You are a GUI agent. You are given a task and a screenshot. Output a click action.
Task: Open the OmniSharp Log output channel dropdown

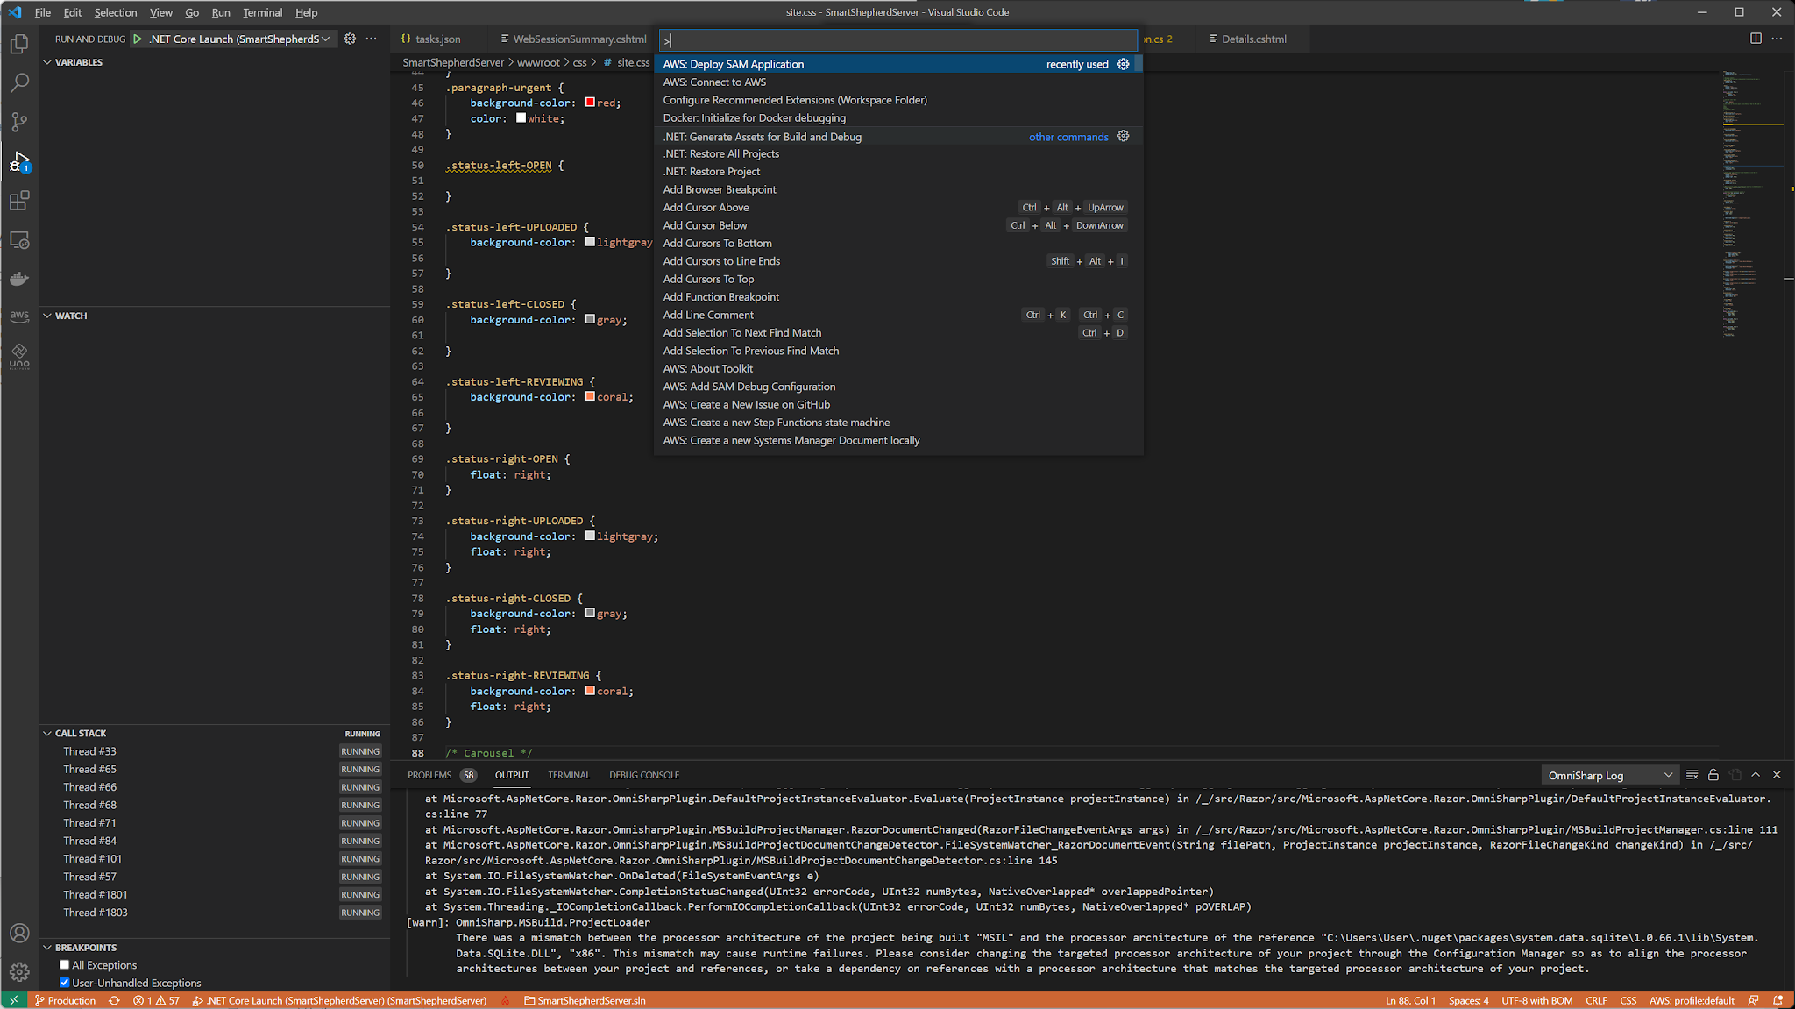click(1610, 775)
